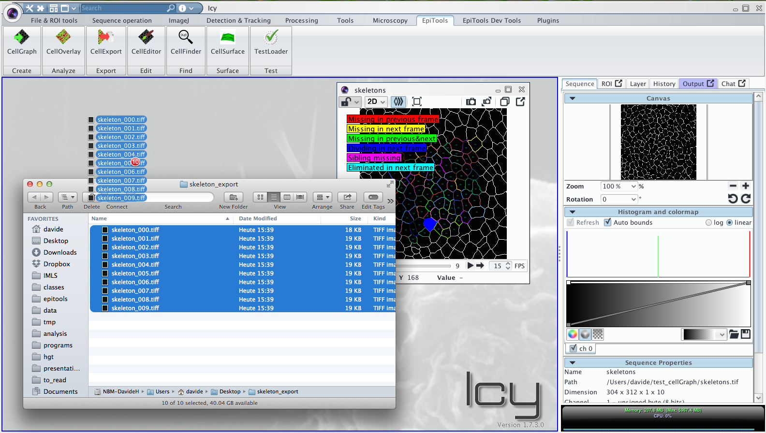Collapse the Canvas panel section
The height and width of the screenshot is (433, 766).
tap(573, 98)
